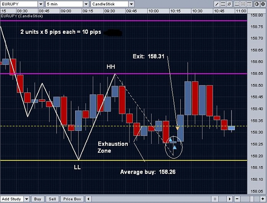The width and height of the screenshot is (267, 203).
Task: Open the CandleStick chart type dropdown arrow
Action: click(x=131, y=4)
